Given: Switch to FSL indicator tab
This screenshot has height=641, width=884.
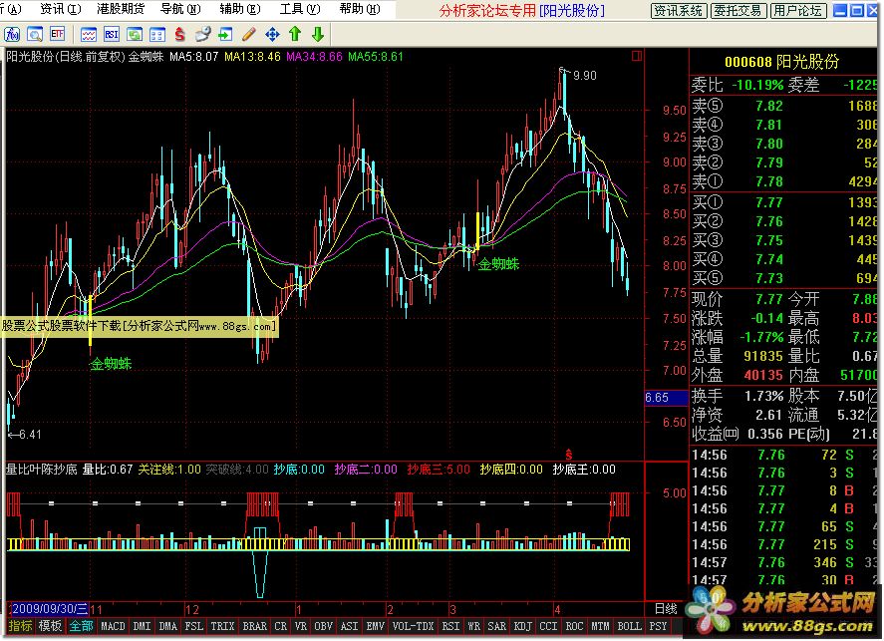Looking at the screenshot, I should pos(194,626).
